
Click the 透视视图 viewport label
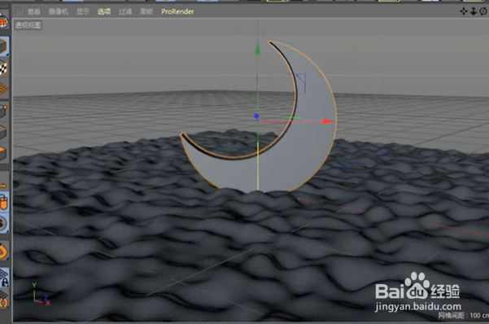click(28, 25)
